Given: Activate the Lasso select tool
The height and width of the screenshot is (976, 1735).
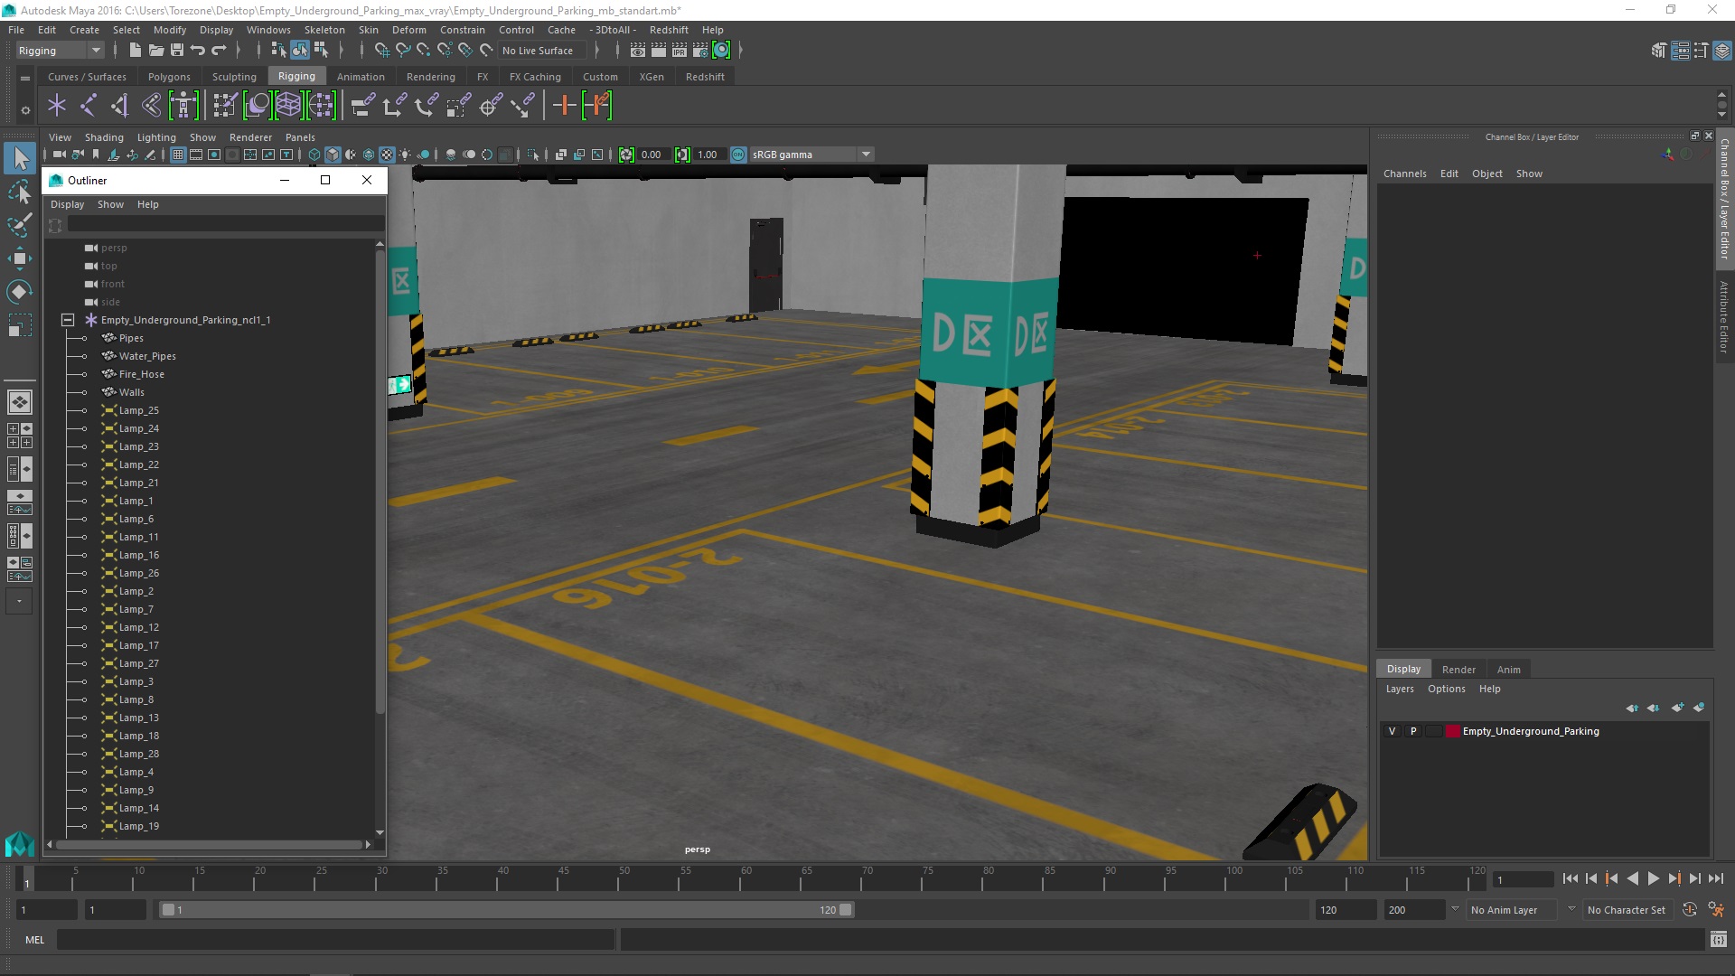Looking at the screenshot, I should (x=20, y=192).
